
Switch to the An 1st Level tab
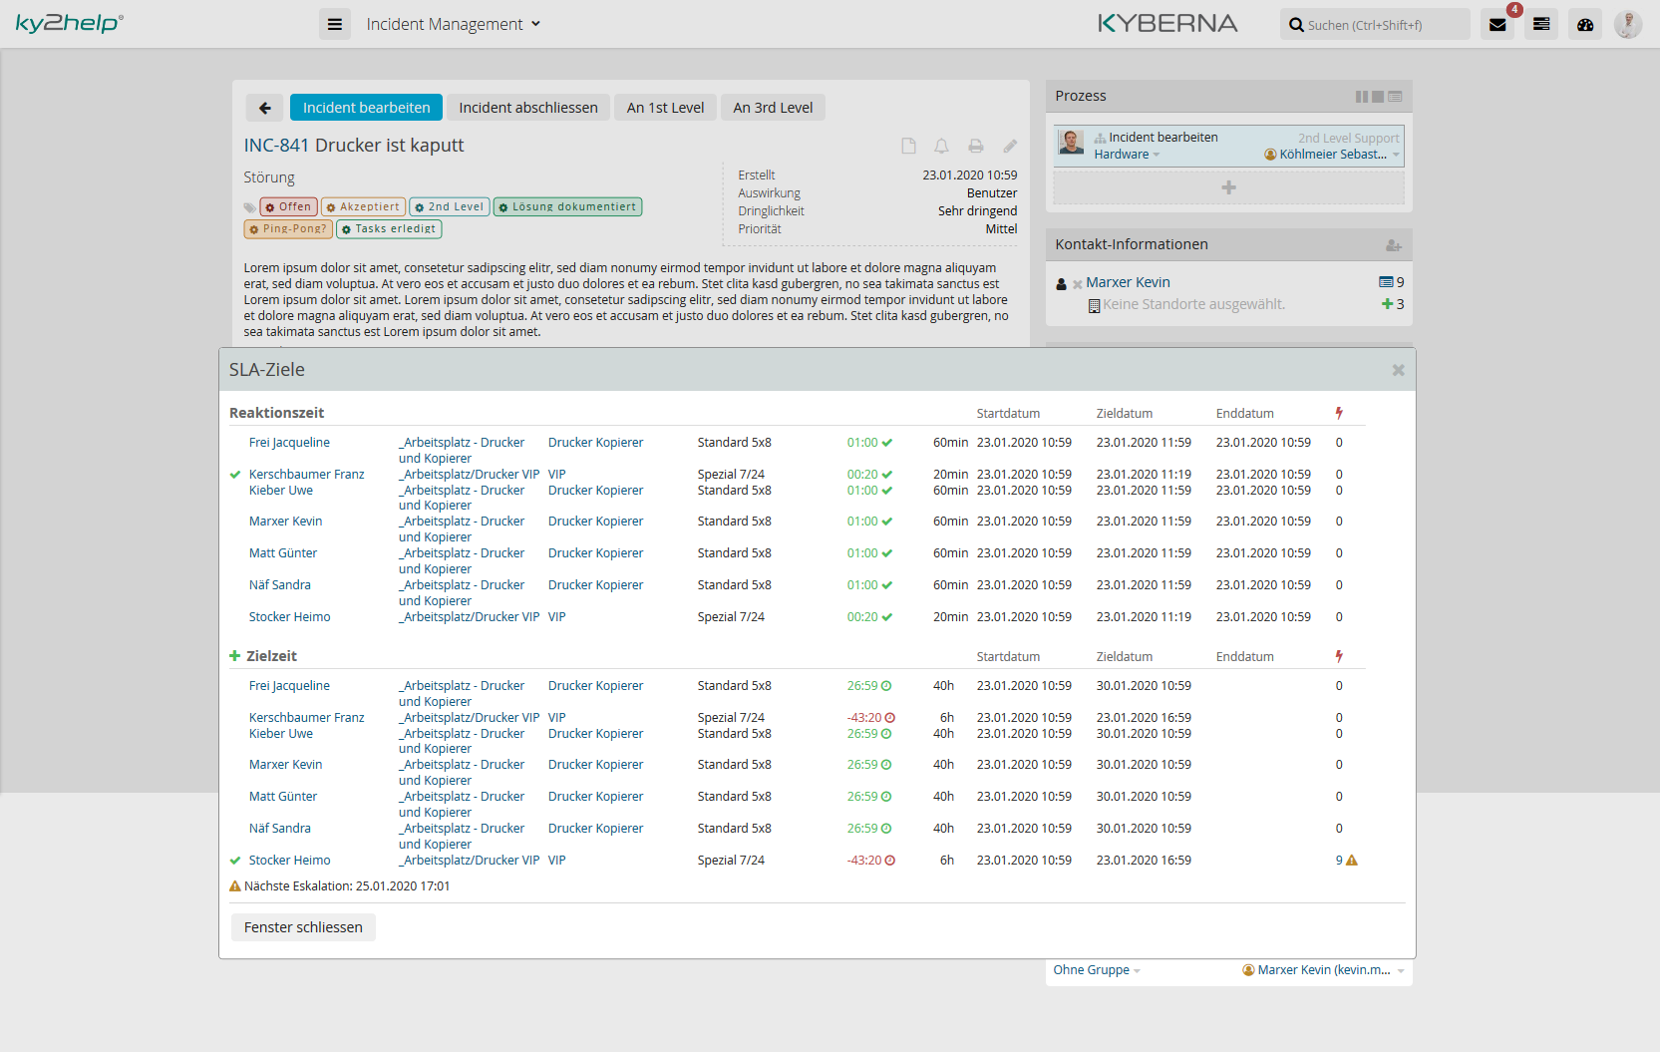pos(665,107)
